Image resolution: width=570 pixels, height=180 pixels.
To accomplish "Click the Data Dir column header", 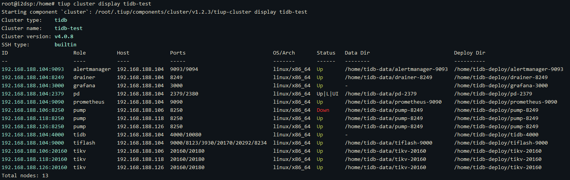I will coord(357,53).
